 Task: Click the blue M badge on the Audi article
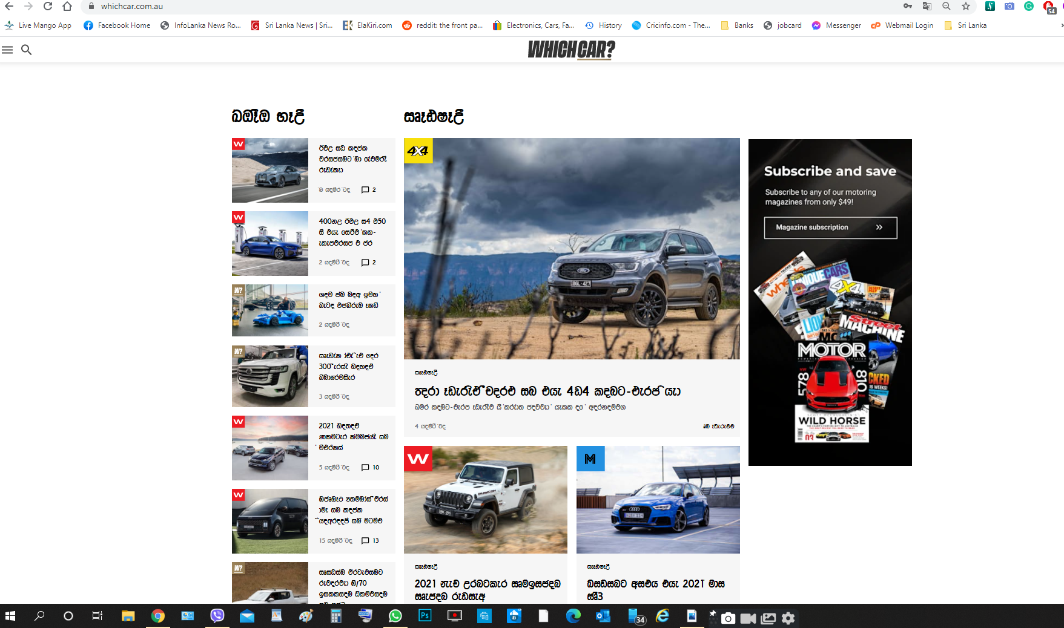[590, 459]
